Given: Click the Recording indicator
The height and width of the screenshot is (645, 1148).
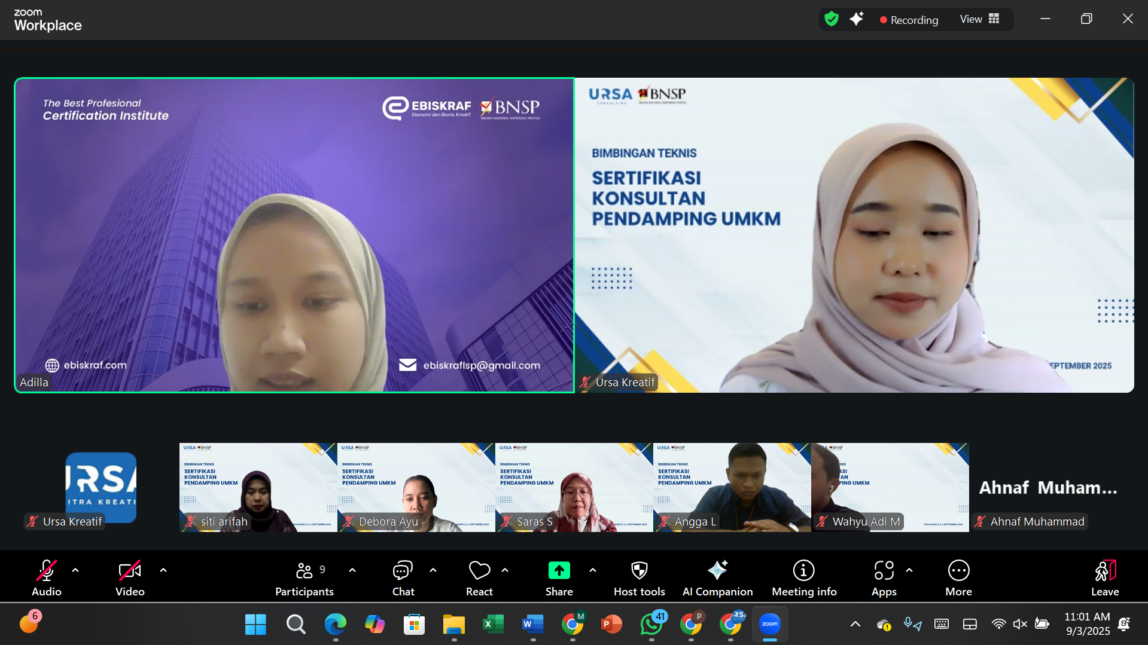Looking at the screenshot, I should tap(909, 20).
